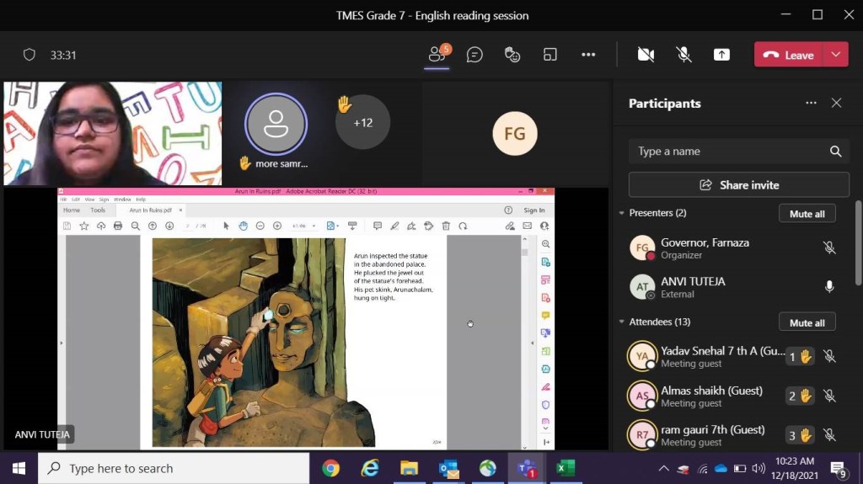Viewport: 863px width, 484px height.
Task: Click the Type a name search field
Action: click(x=729, y=152)
